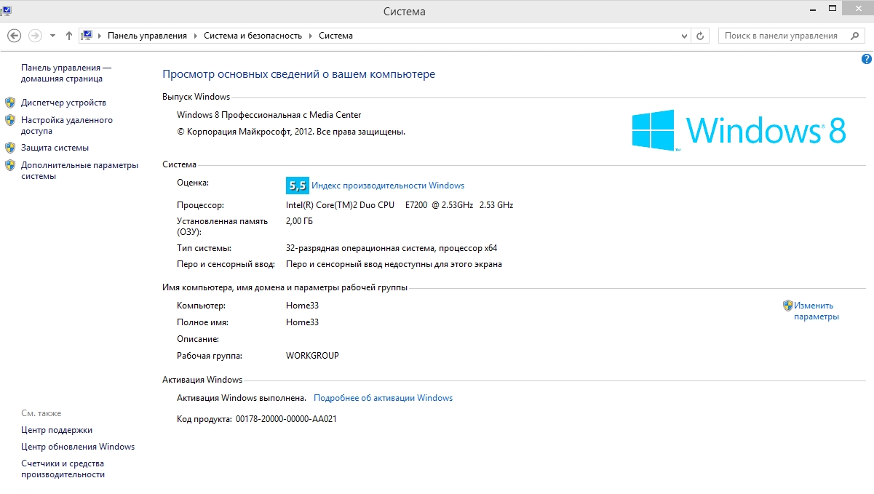
Task: Click the Windows 8 logo
Action: tap(739, 130)
